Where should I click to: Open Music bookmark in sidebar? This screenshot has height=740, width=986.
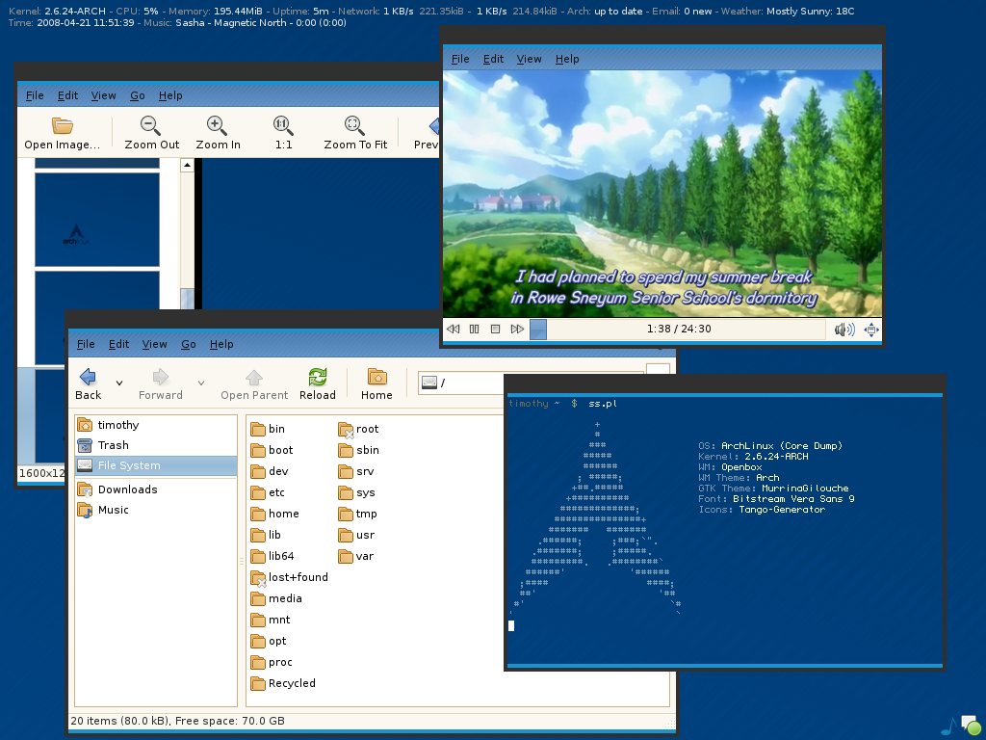[x=156, y=510]
